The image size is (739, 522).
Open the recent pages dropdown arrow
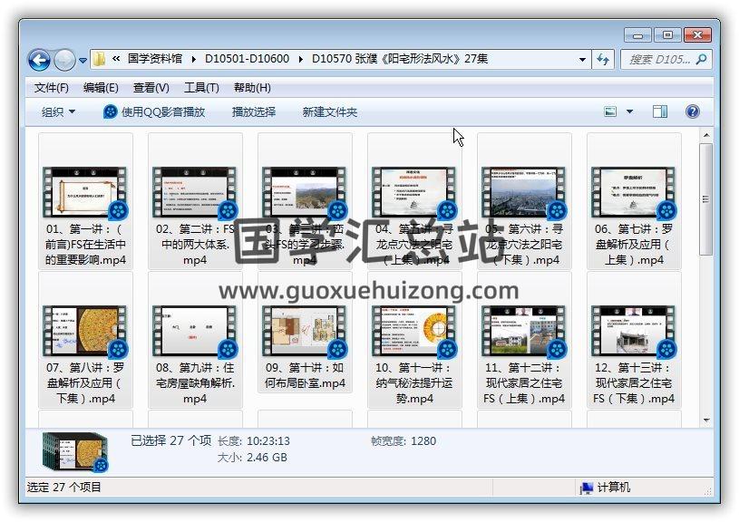[83, 61]
